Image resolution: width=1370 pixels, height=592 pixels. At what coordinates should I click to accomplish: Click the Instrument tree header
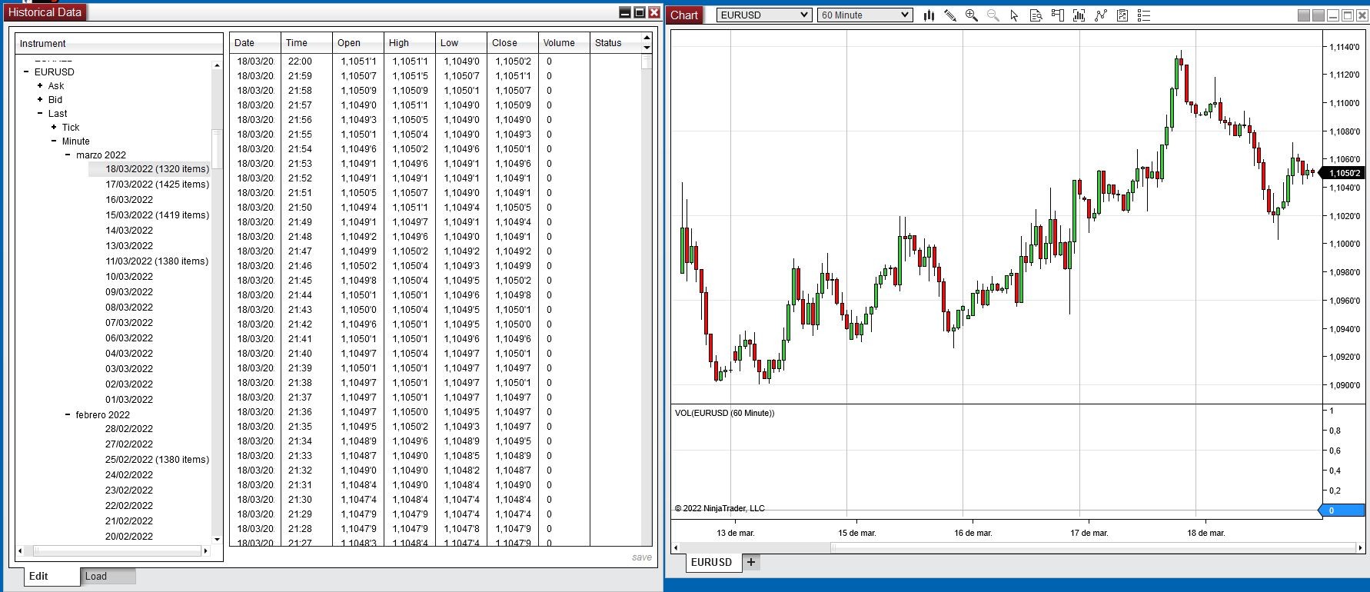pyautogui.click(x=119, y=44)
